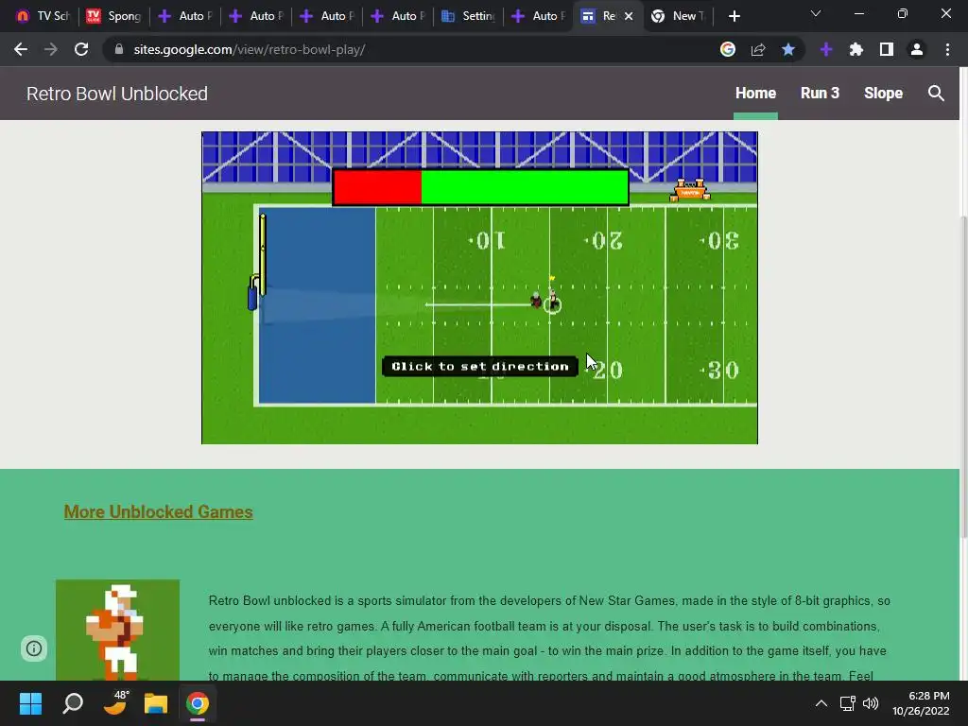The height and width of the screenshot is (726, 968).
Task: Open the Run 3 page
Action: [820, 94]
